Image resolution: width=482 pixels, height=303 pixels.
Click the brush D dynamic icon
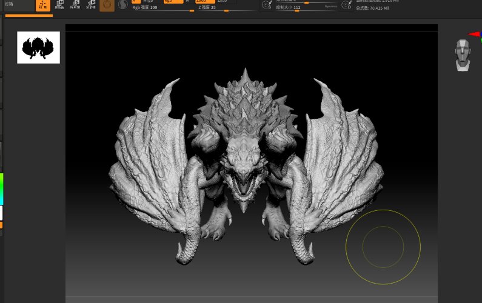[x=346, y=5]
